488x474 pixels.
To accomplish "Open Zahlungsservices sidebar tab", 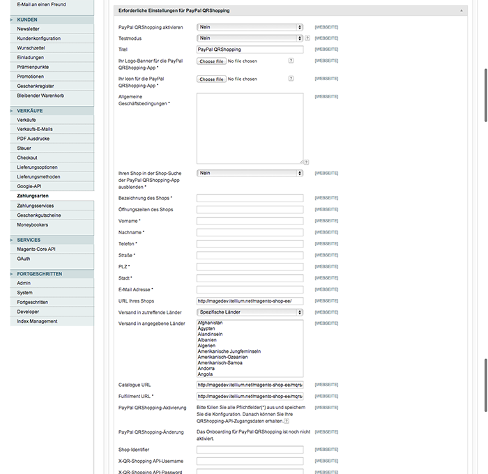I will [52, 206].
